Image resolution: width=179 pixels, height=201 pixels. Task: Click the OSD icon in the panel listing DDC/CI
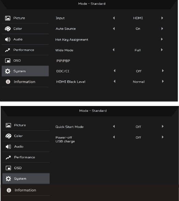8,61
